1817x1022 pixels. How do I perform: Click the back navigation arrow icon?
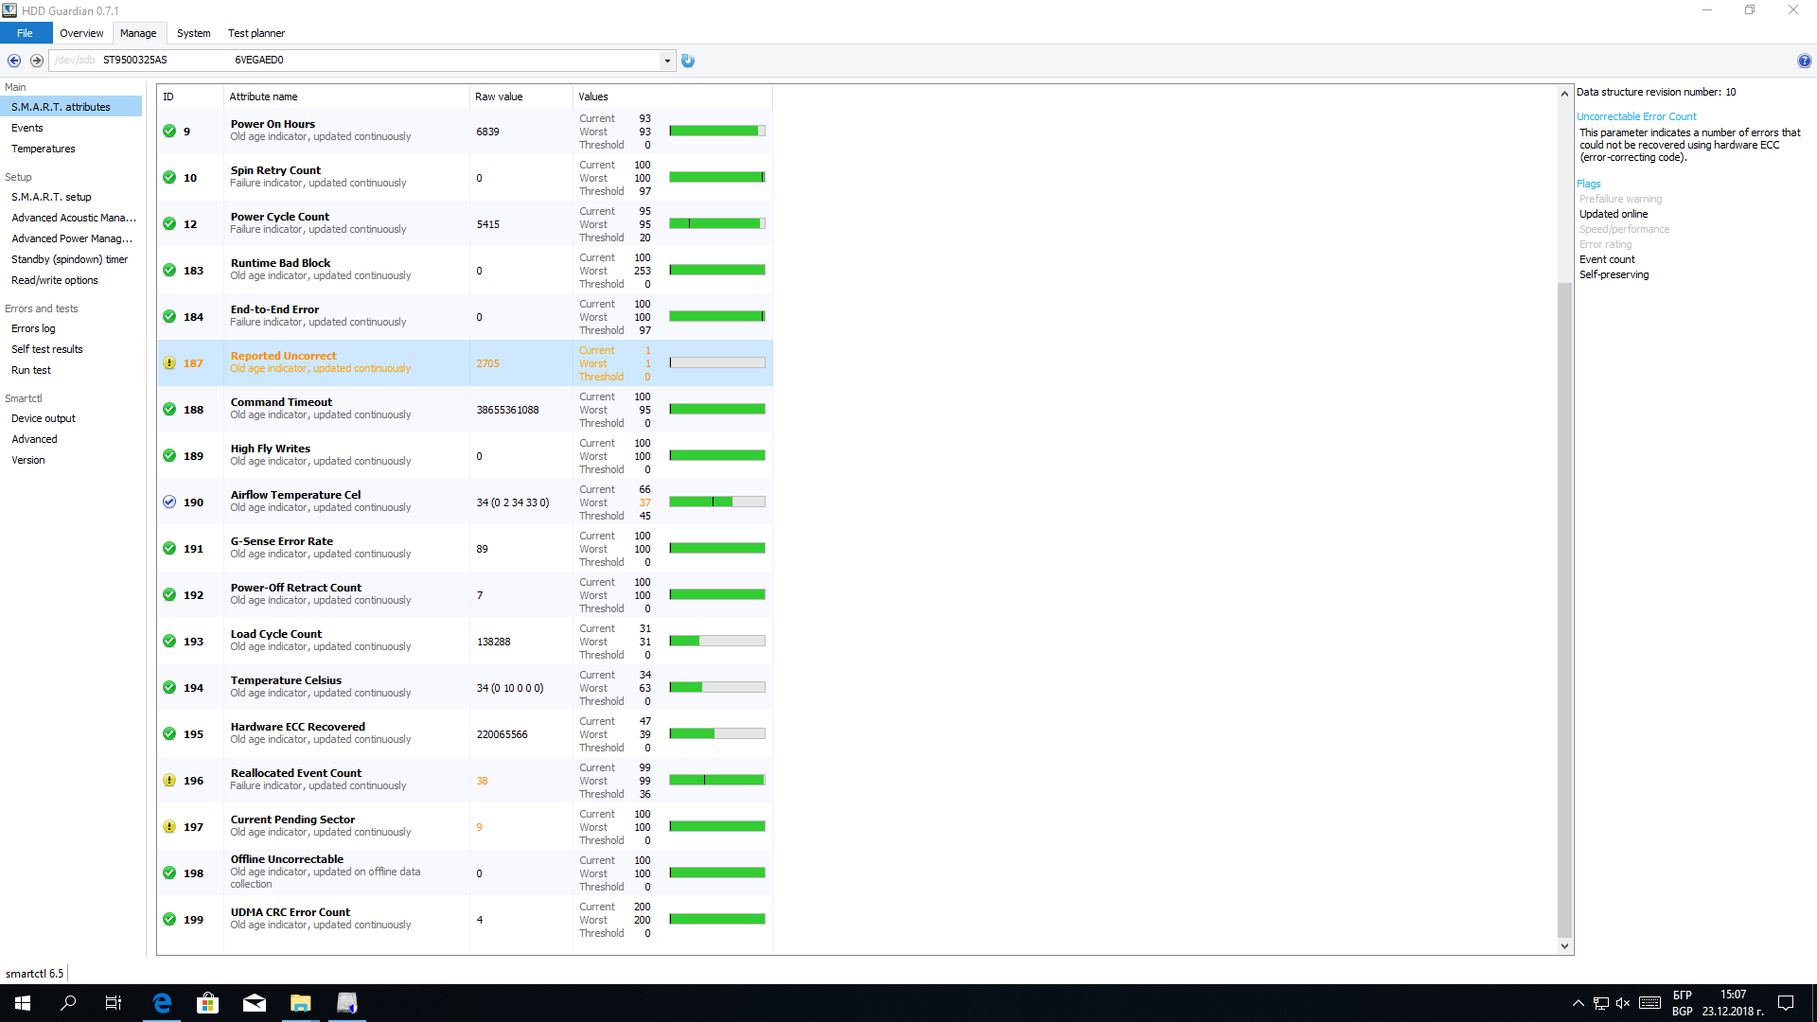(x=14, y=61)
